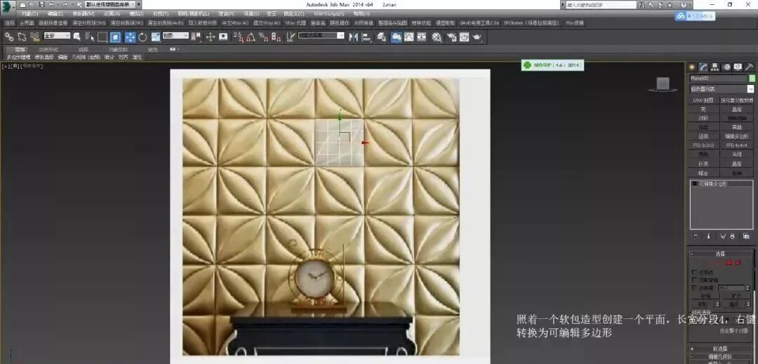
Task: Switch to Motion command panel tab
Action: click(726, 67)
